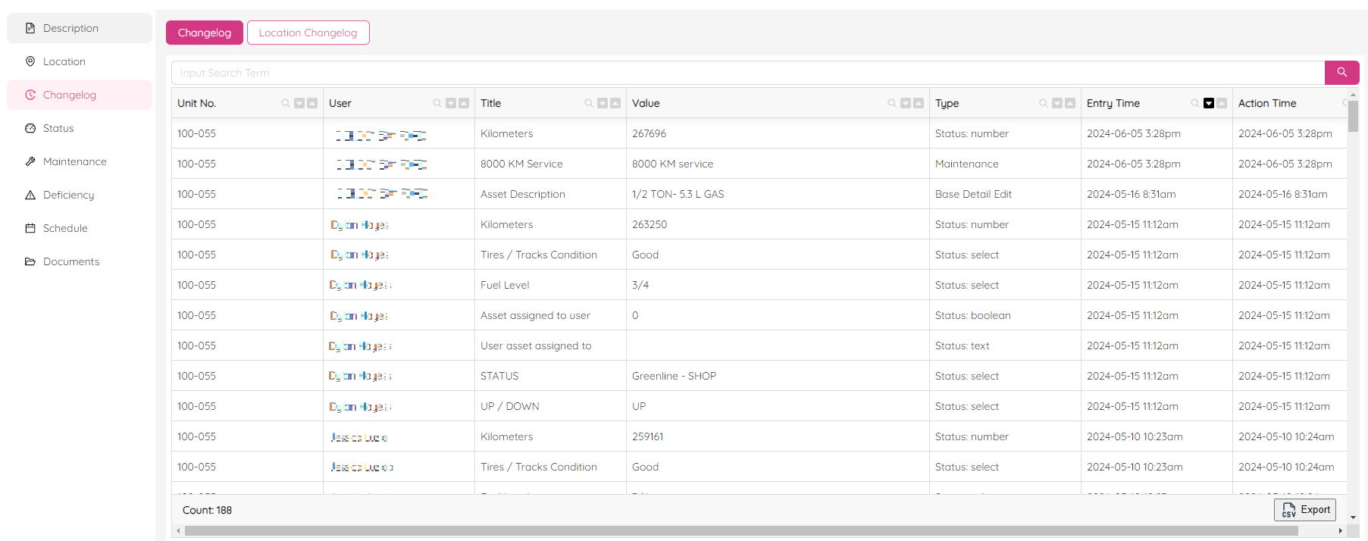Click the horizontal scrollbar of the table

(x=743, y=531)
